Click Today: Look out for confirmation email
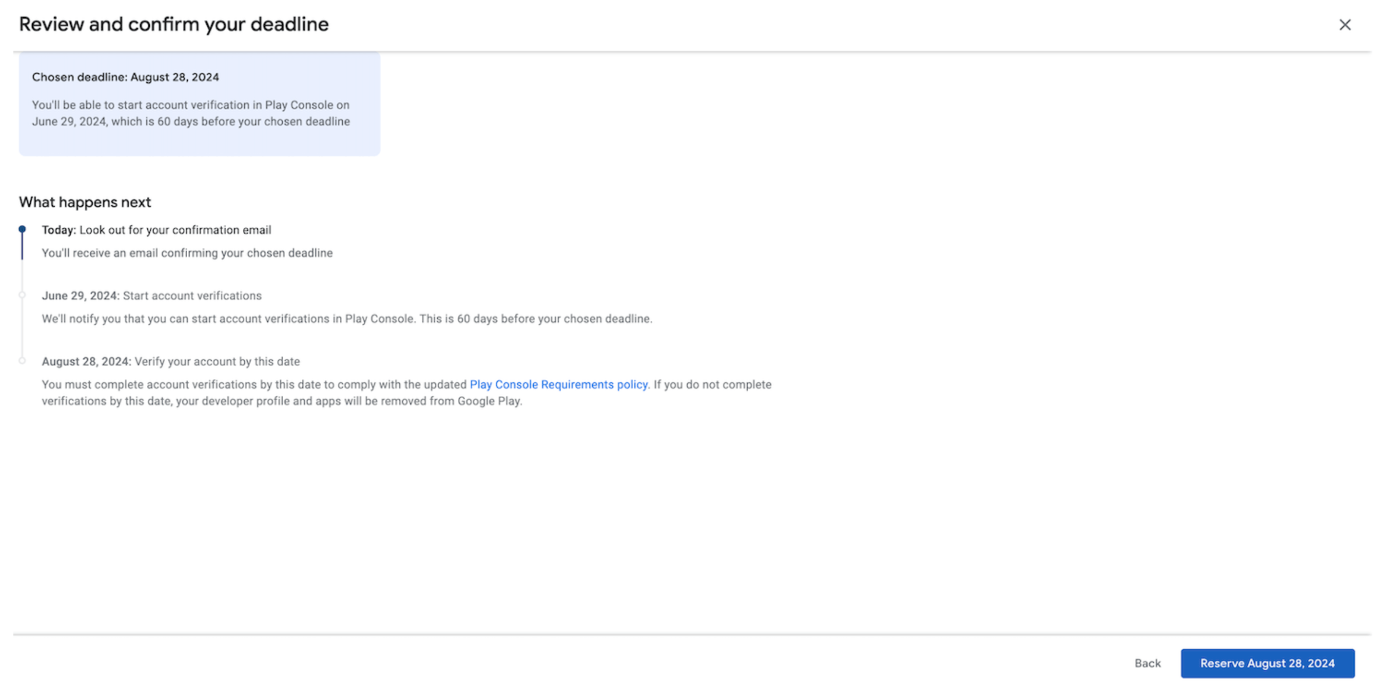1373x682 pixels. [156, 230]
